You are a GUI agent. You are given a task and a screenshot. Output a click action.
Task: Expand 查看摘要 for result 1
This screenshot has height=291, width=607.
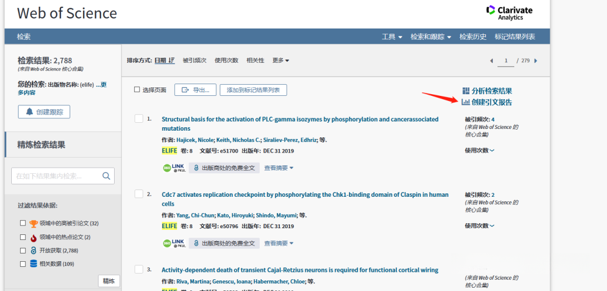pyautogui.click(x=279, y=168)
